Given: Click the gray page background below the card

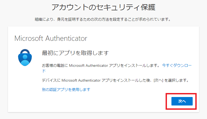Looking at the screenshot, I should (103, 116).
